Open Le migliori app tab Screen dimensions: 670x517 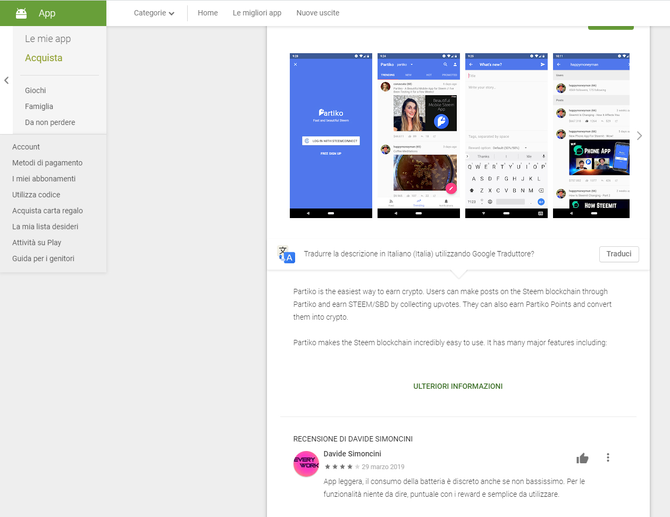pos(257,13)
